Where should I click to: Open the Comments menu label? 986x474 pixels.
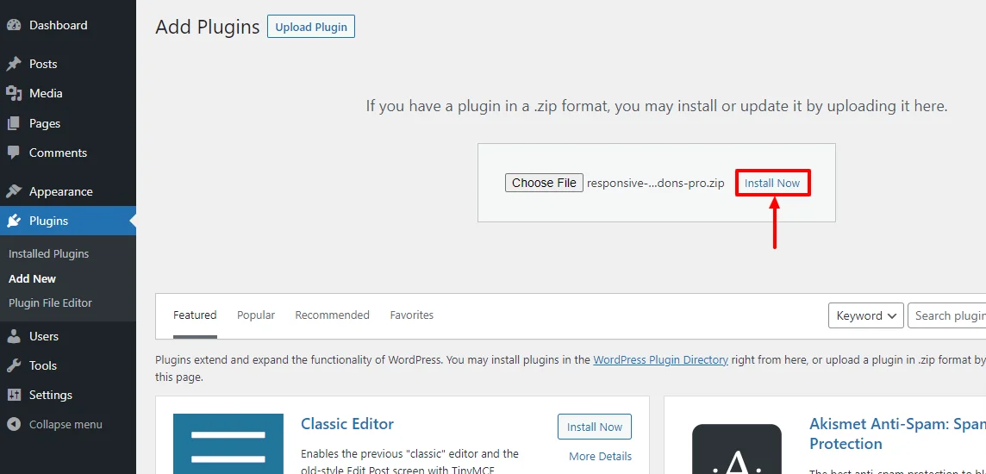coord(59,153)
